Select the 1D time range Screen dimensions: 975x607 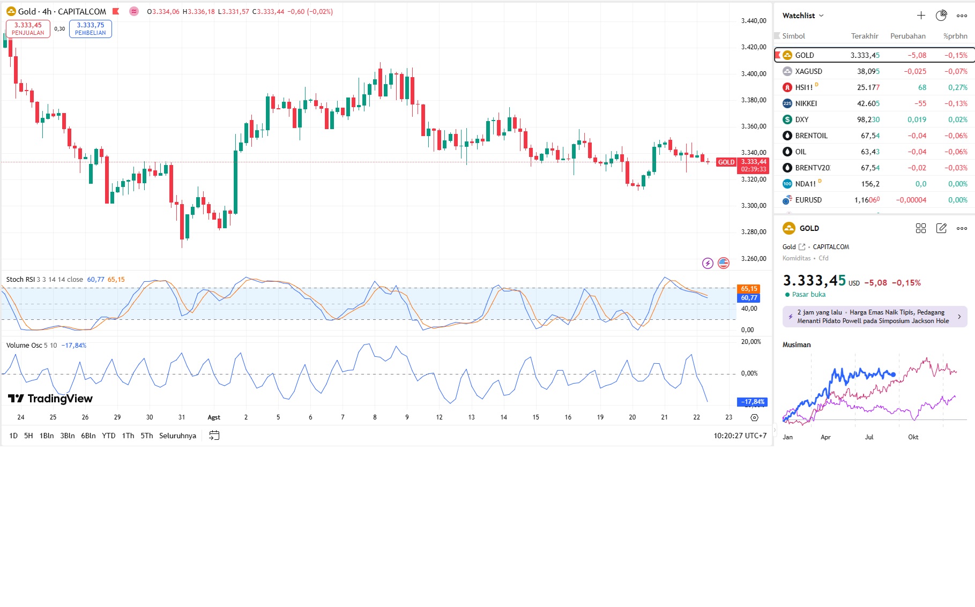click(x=13, y=436)
